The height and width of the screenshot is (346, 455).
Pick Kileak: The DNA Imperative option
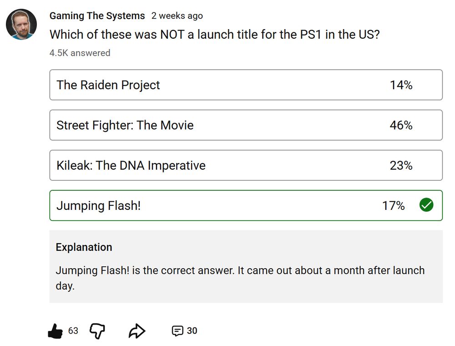(246, 165)
